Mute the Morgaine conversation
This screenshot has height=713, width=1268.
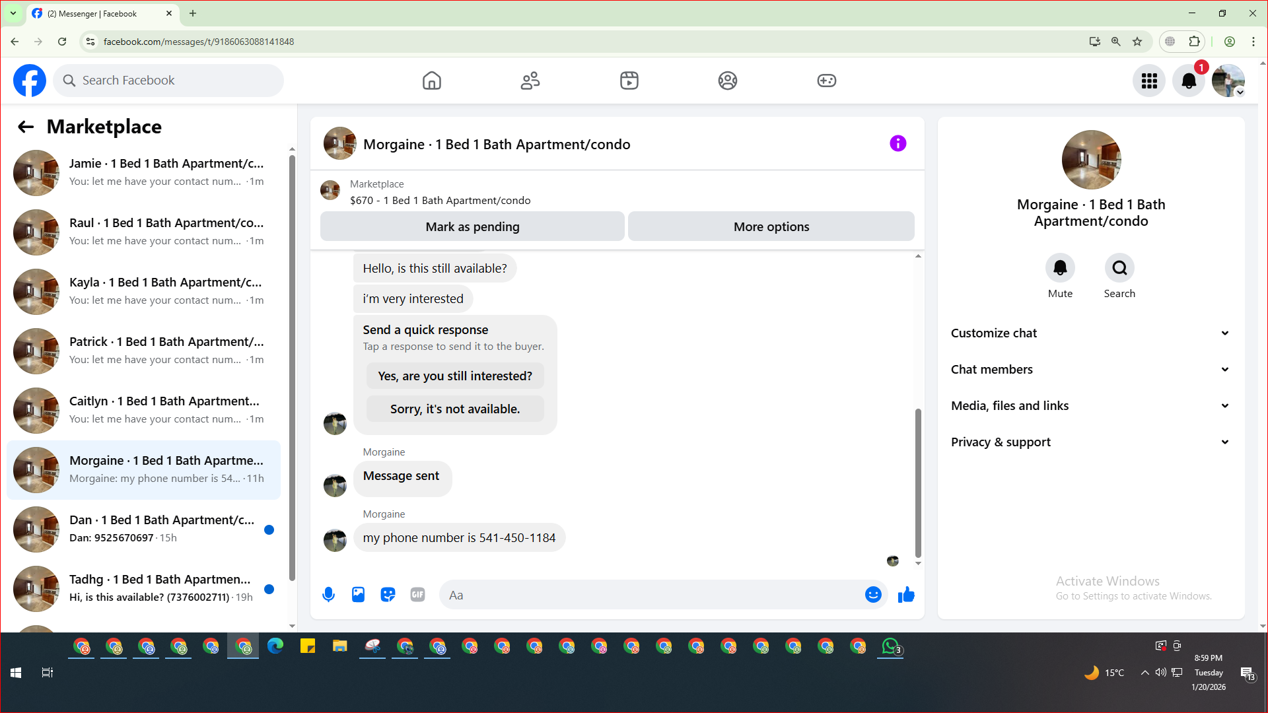pos(1060,268)
